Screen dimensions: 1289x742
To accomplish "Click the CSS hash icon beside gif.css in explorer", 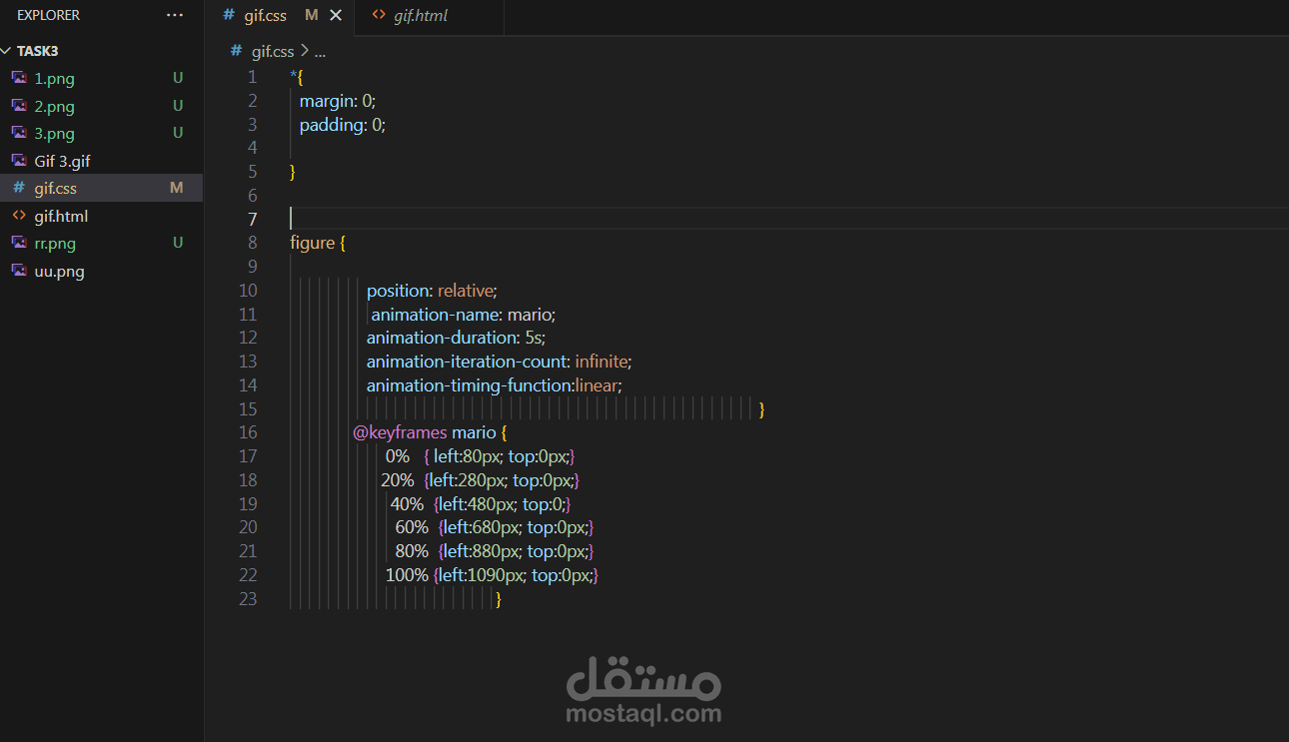I will tap(19, 188).
